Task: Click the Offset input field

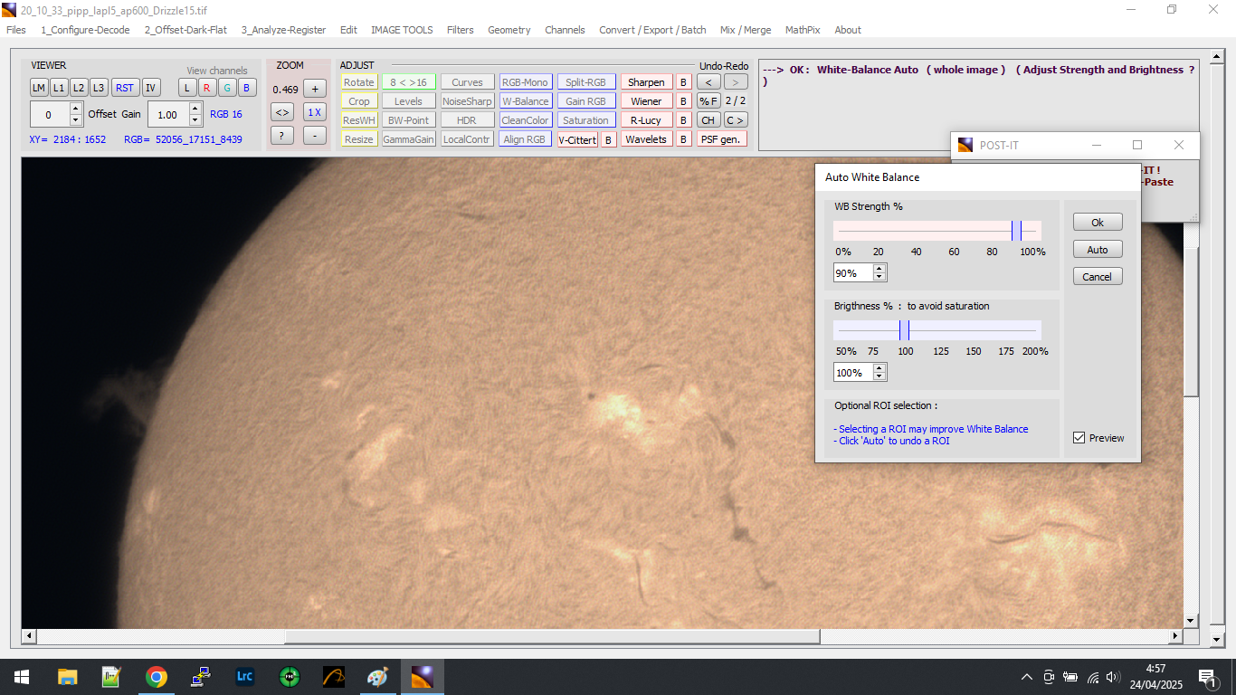Action: click(x=50, y=115)
